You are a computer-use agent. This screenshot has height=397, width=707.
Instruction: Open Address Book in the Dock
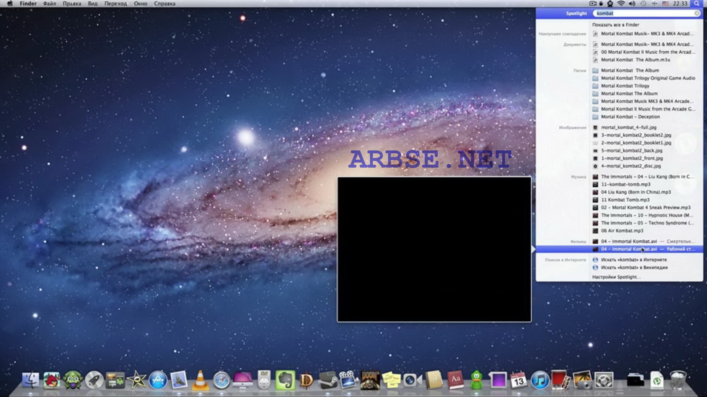tap(434, 380)
